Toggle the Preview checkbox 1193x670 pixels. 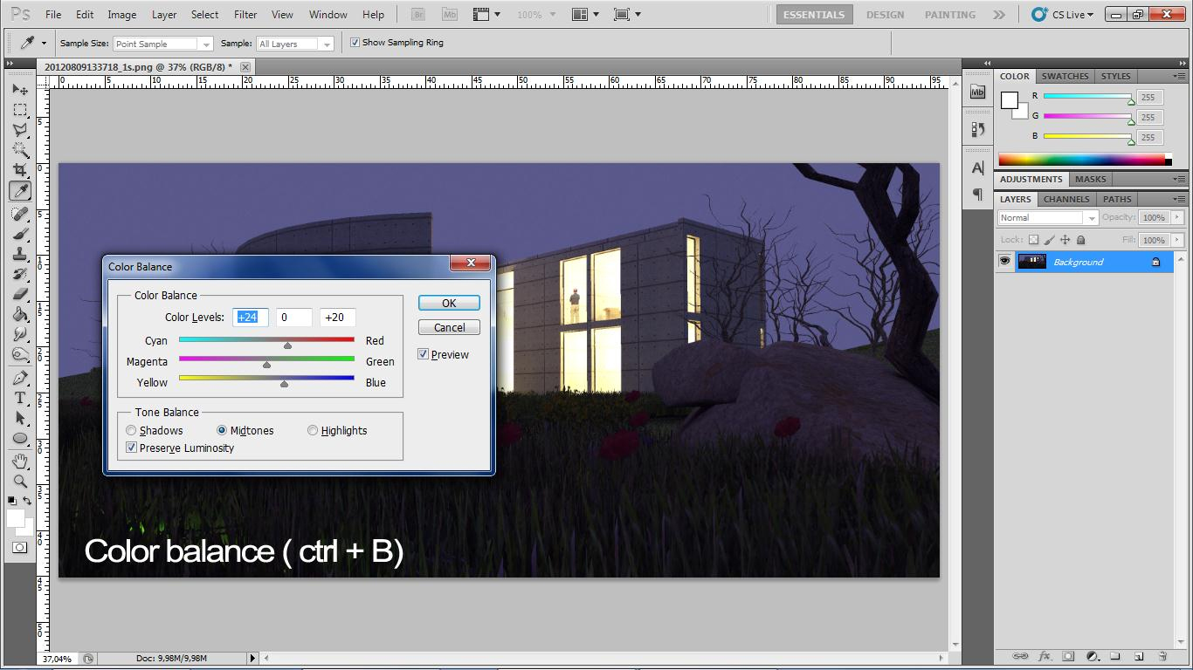point(423,354)
